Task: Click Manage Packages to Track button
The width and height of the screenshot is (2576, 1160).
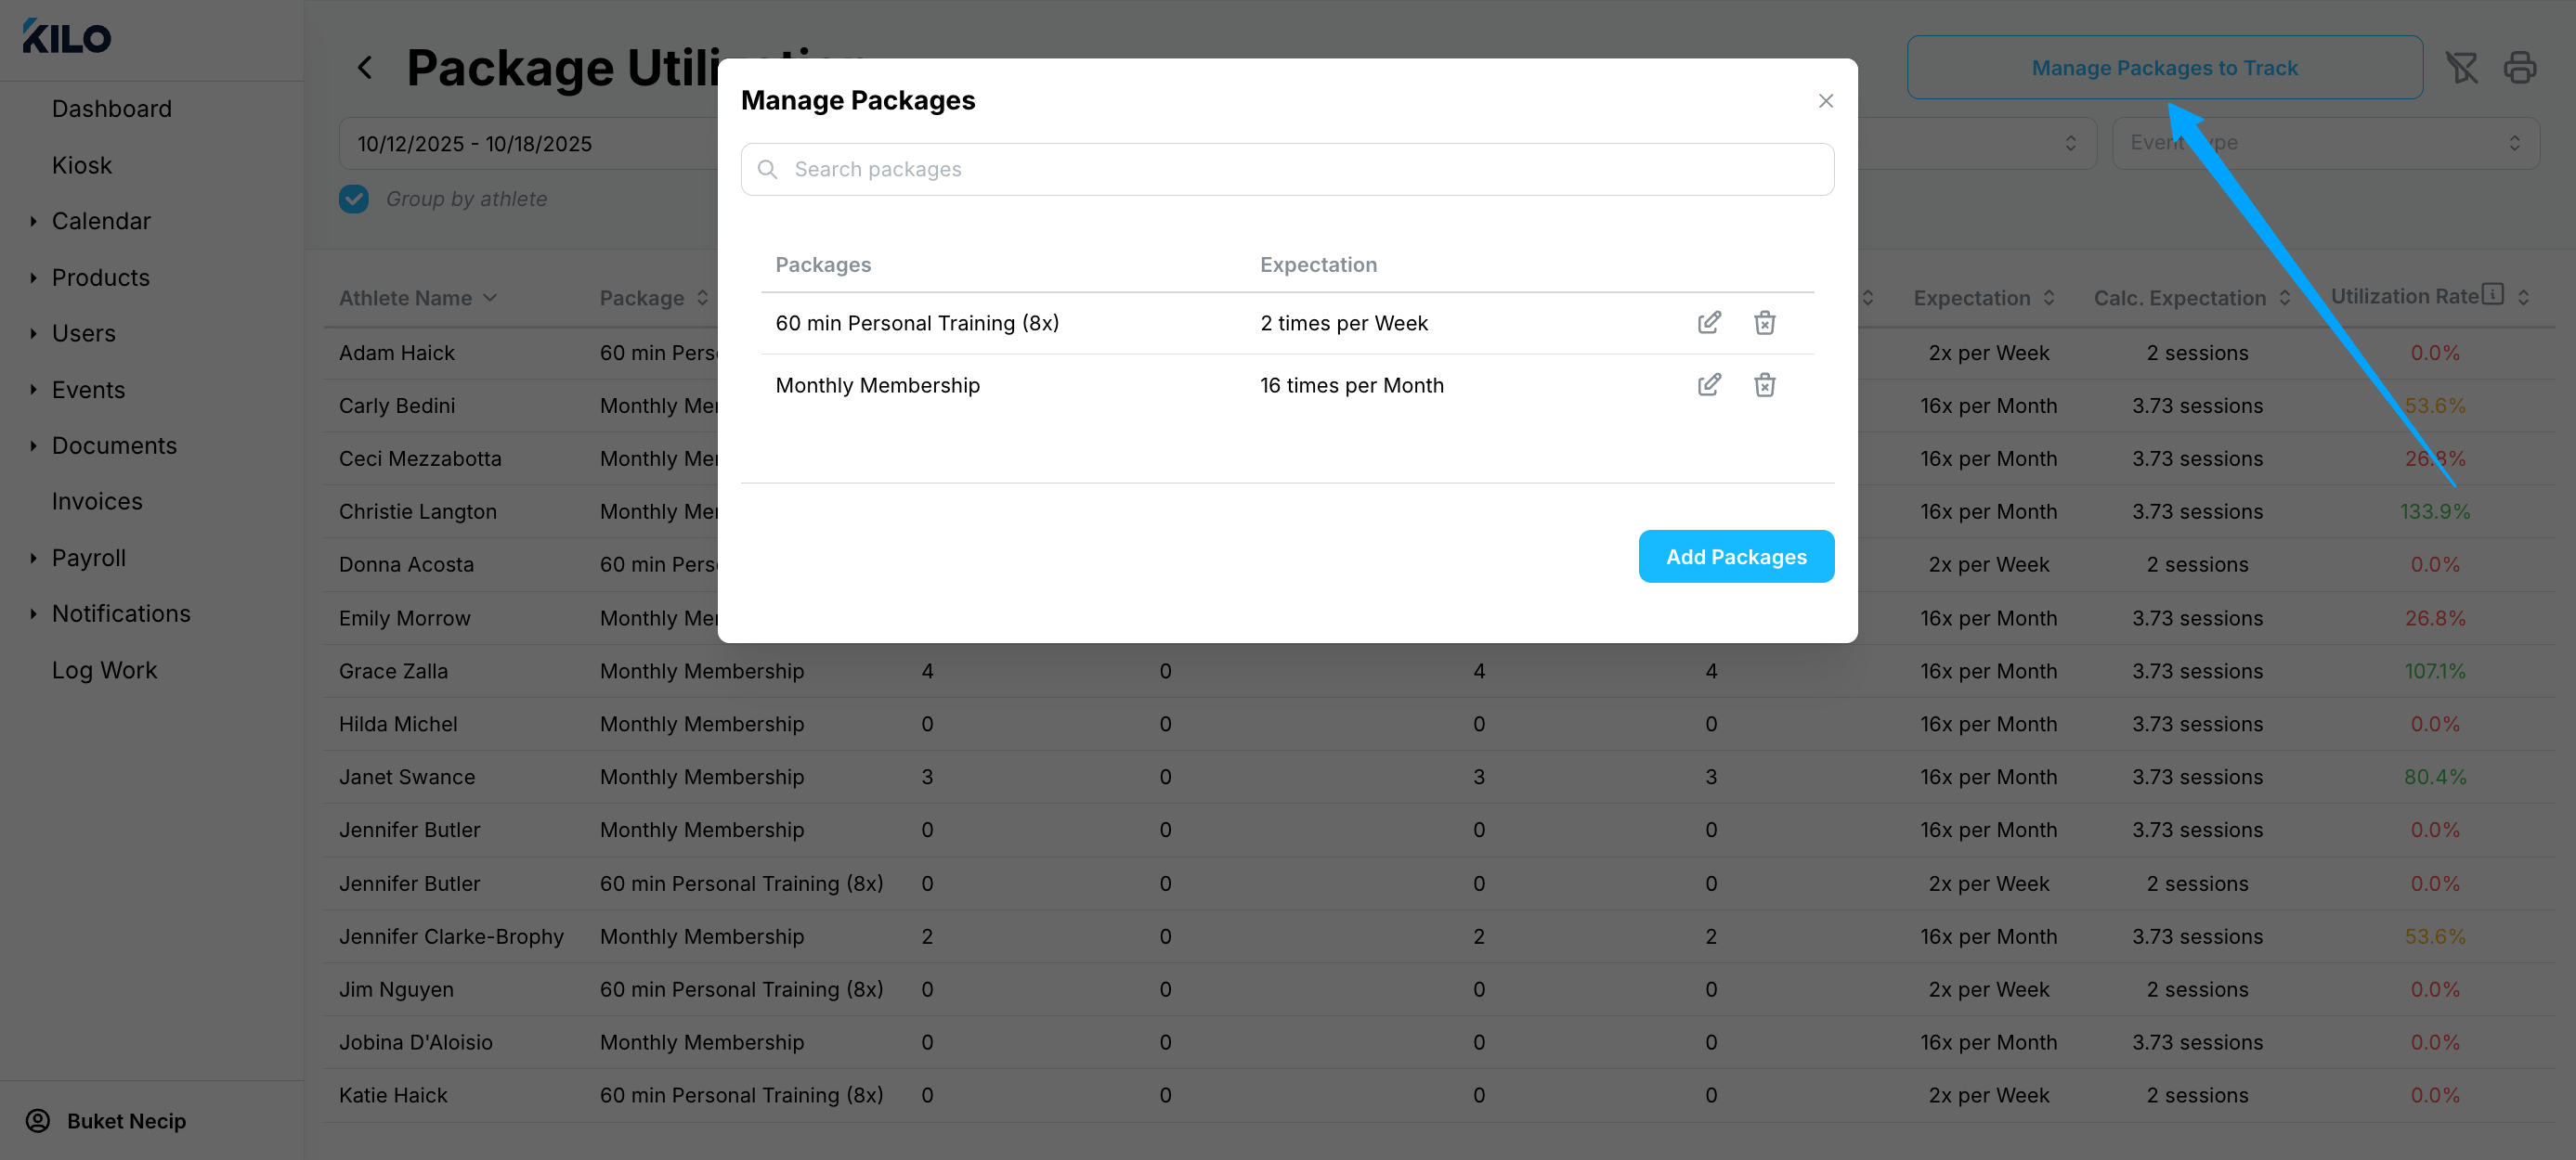Action: point(2163,68)
